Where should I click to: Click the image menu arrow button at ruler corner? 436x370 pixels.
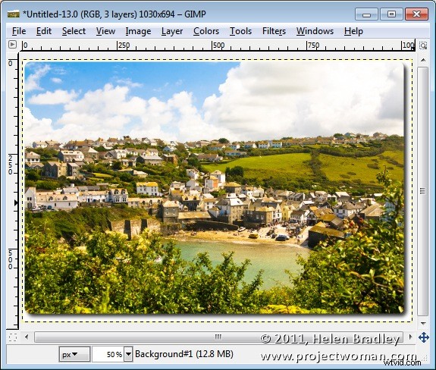(12, 45)
